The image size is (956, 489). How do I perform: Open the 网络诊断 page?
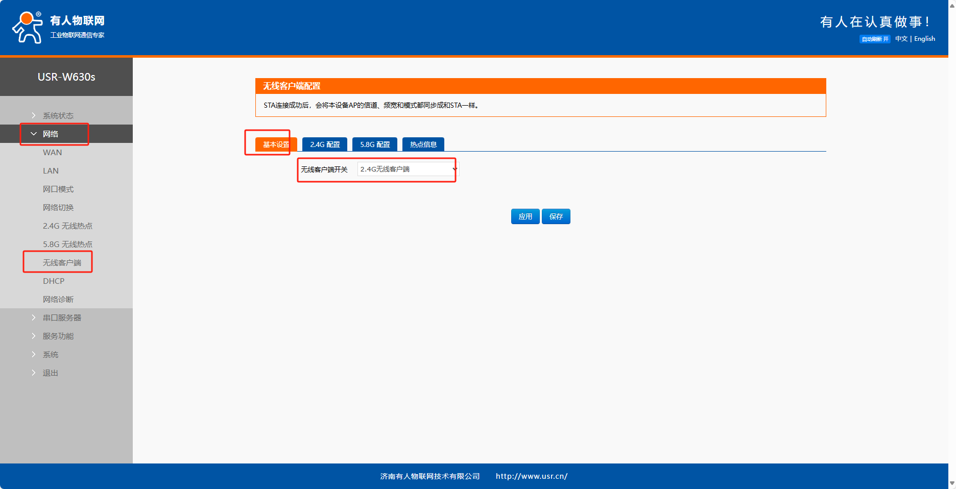[x=58, y=299]
